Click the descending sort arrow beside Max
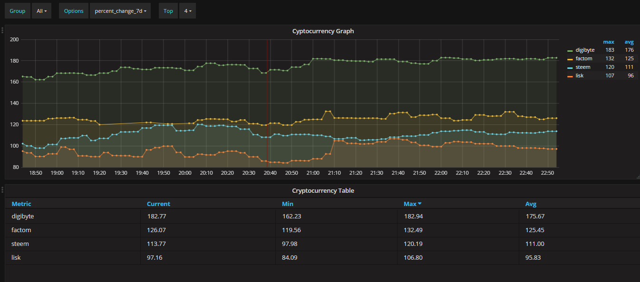The height and width of the screenshot is (282, 640). point(420,204)
